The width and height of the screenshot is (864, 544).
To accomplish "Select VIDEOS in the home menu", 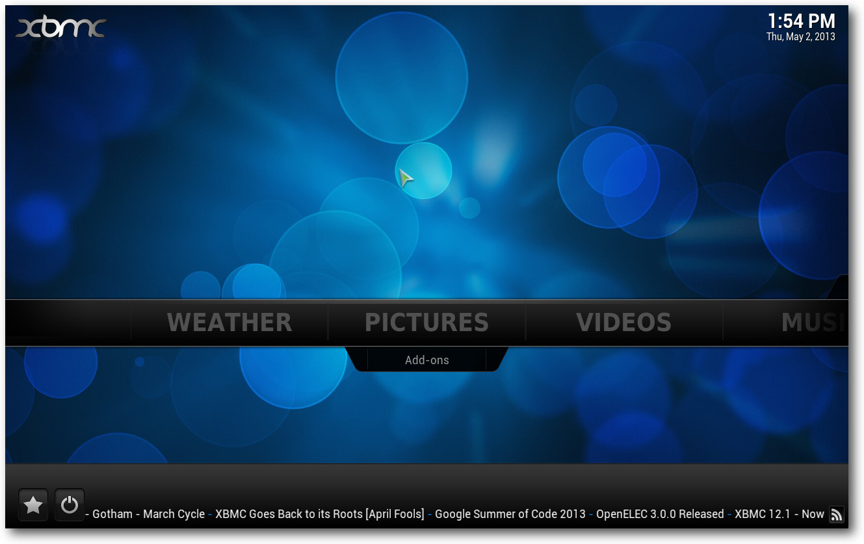I will (x=624, y=323).
